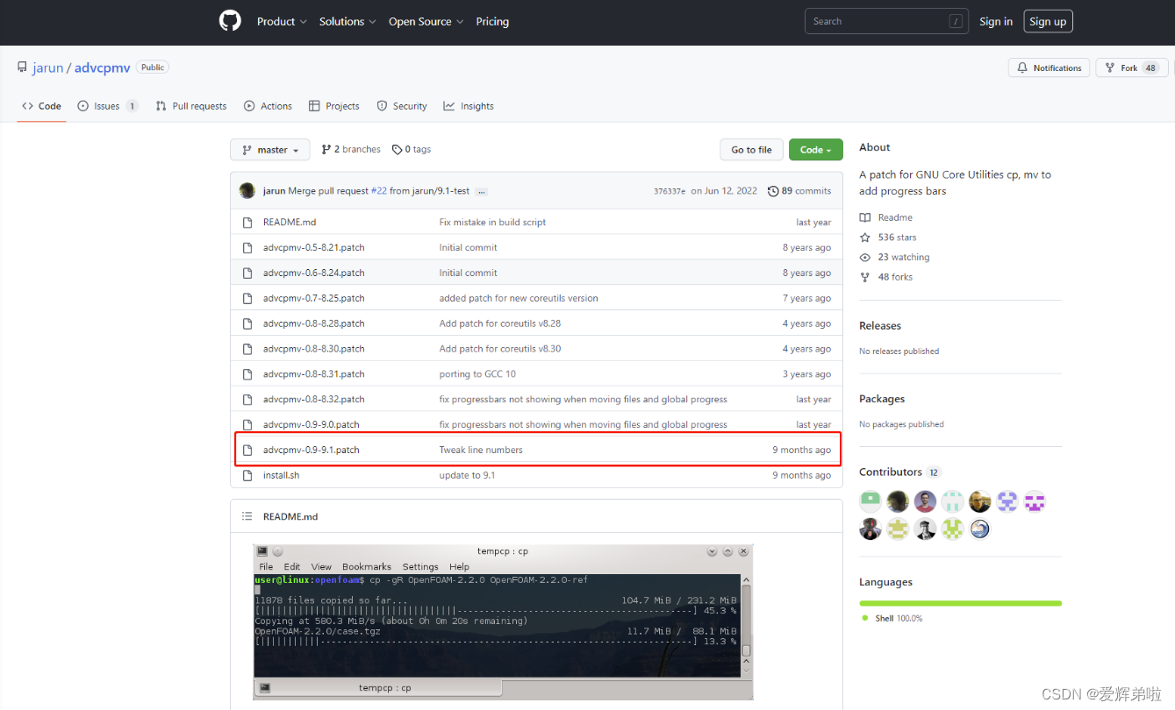This screenshot has width=1175, height=710.
Task: Click the Sign up button
Action: (1048, 21)
